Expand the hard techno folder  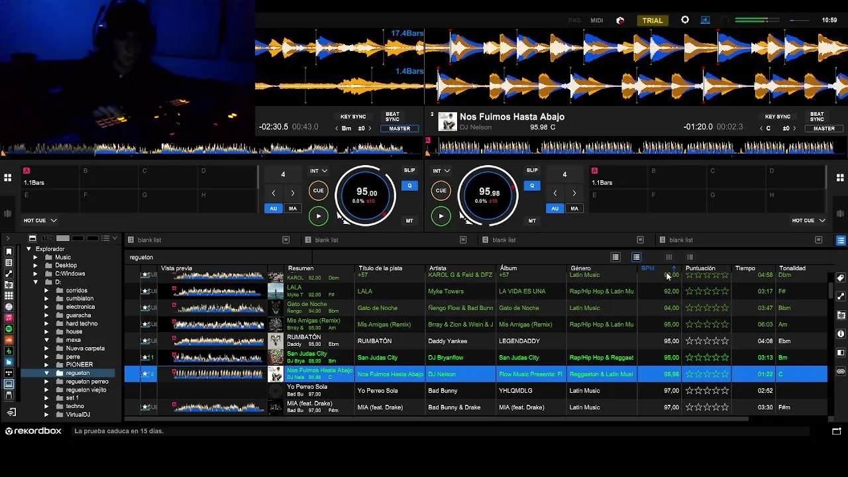pyautogui.click(x=46, y=324)
